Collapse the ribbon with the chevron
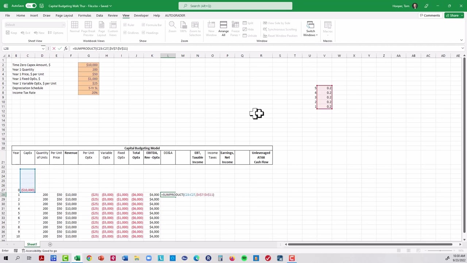This screenshot has height=263, width=467. tap(461, 40)
